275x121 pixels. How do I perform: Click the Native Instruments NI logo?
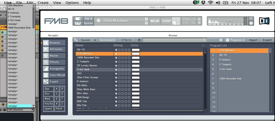[x=264, y=21]
